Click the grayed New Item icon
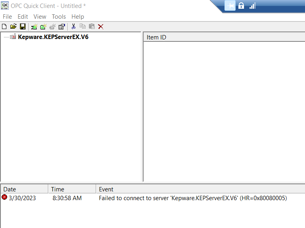 (53, 27)
